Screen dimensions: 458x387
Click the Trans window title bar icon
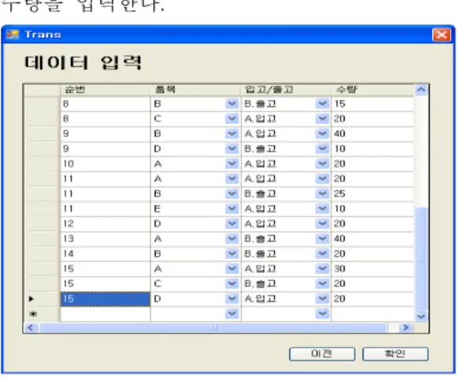click(13, 35)
